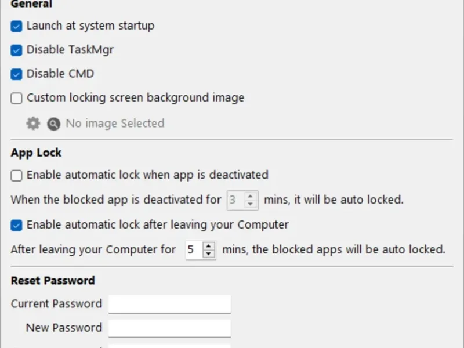Click the leaving-computer minutes value field showing 5
The image size is (464, 348).
click(x=193, y=251)
